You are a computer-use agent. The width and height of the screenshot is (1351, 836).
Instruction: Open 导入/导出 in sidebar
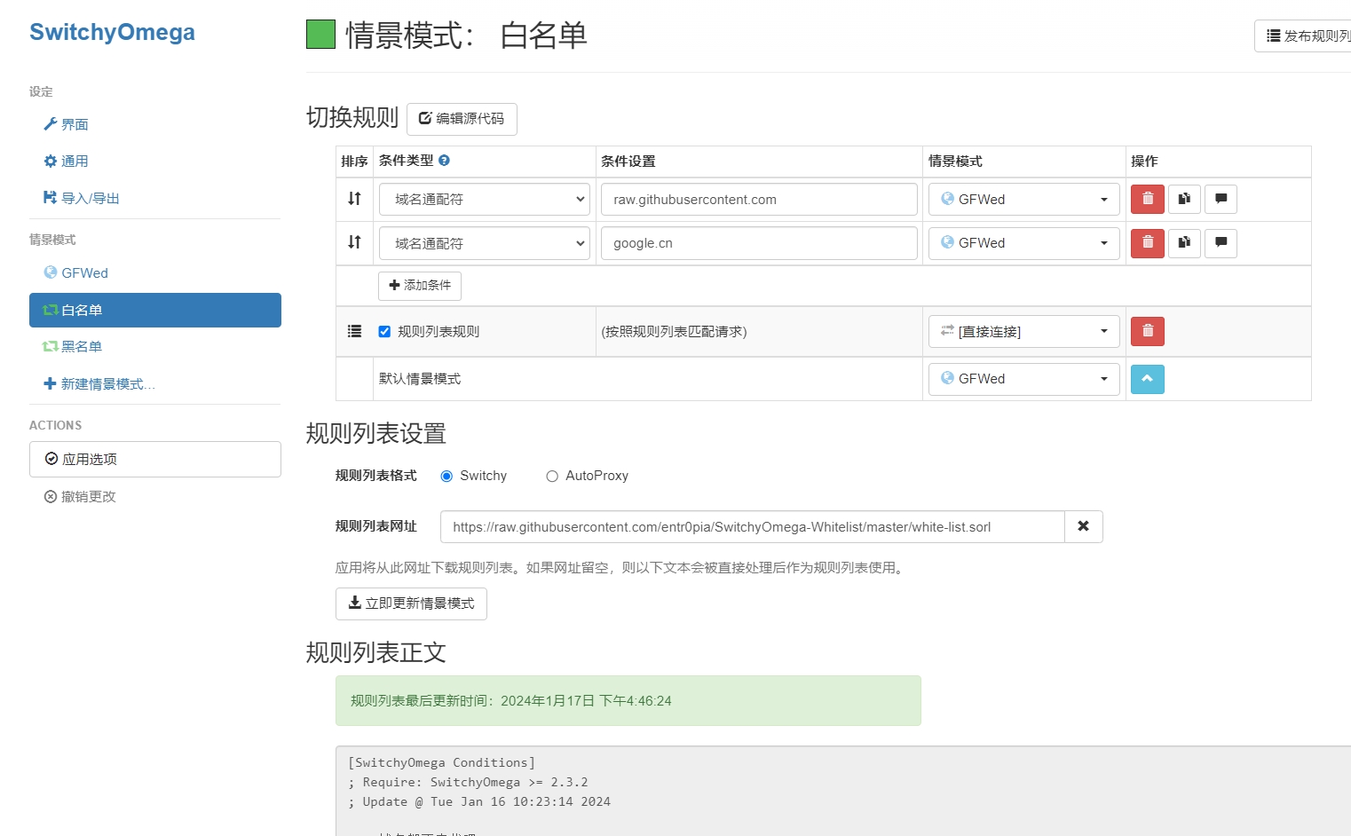[82, 198]
